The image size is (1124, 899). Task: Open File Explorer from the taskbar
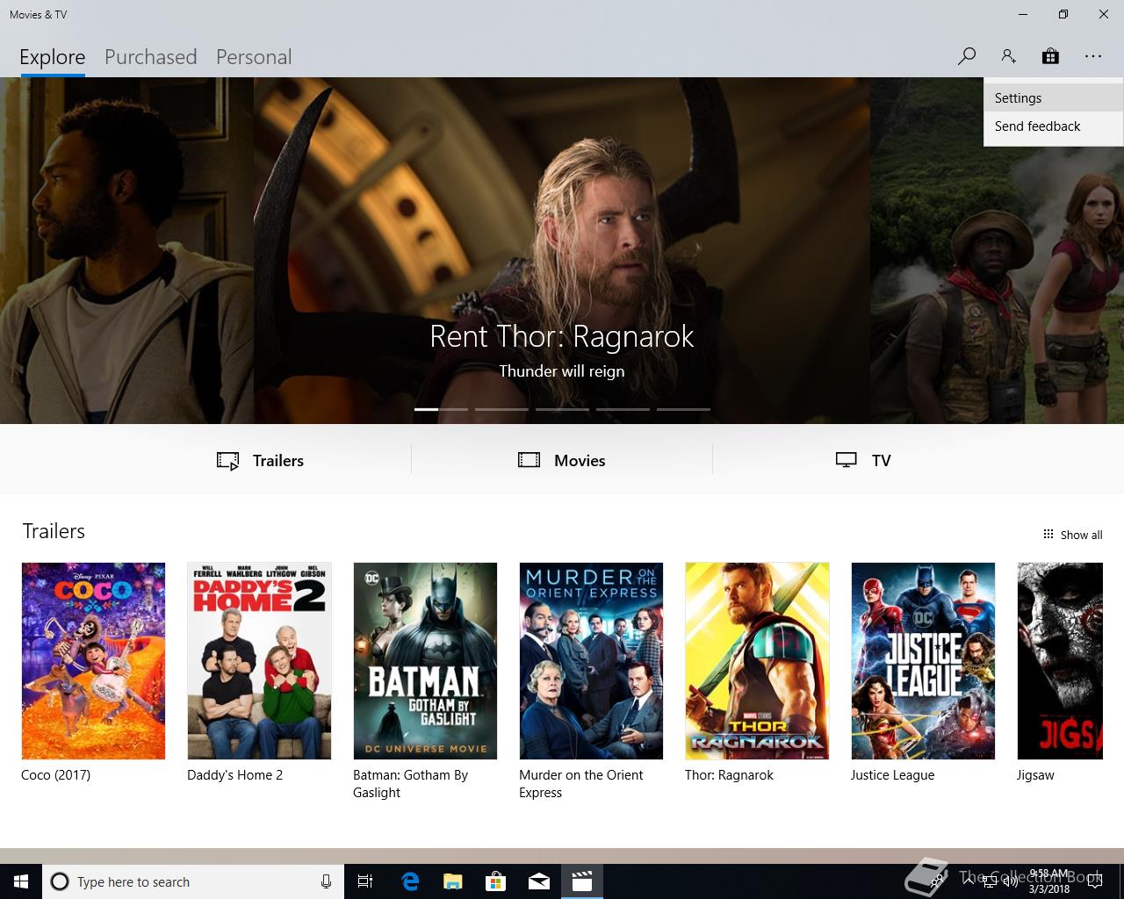(x=453, y=881)
